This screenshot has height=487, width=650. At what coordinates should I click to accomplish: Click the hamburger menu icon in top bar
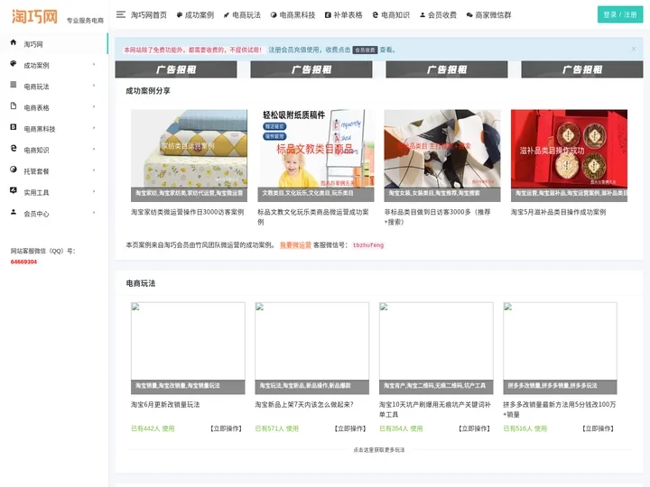coord(121,14)
